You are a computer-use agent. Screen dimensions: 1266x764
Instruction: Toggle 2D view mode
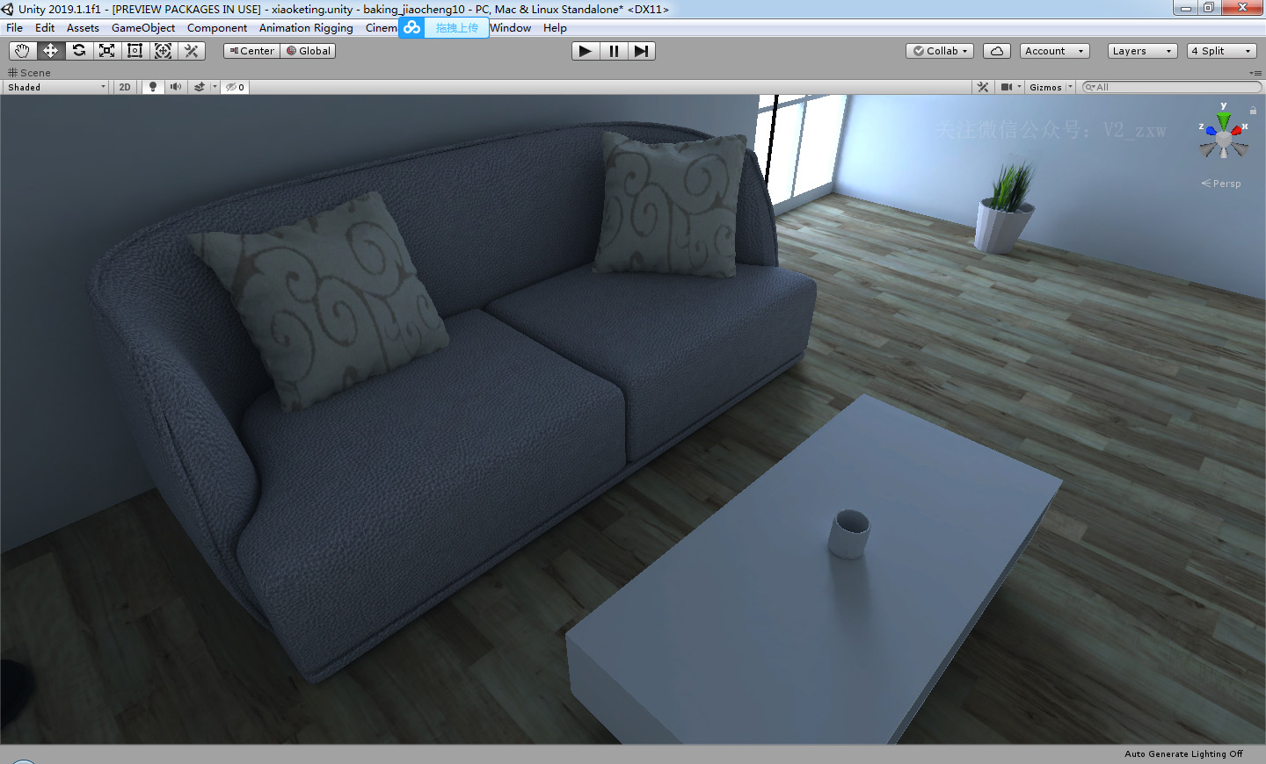[x=125, y=87]
